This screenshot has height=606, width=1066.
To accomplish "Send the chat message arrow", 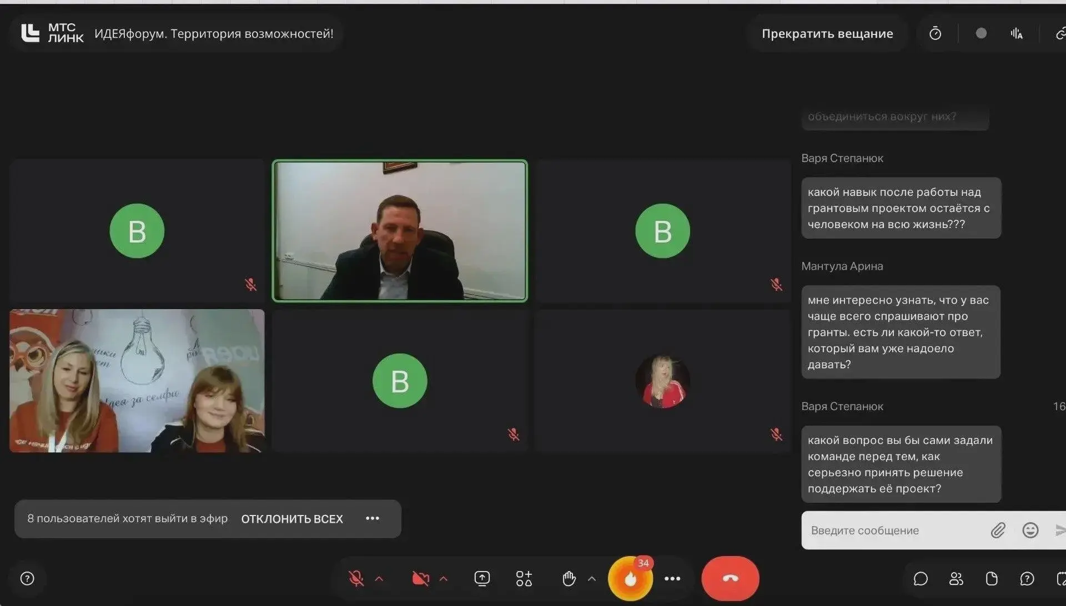I will (1060, 531).
